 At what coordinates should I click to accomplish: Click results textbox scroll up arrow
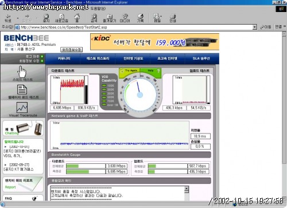(187, 189)
